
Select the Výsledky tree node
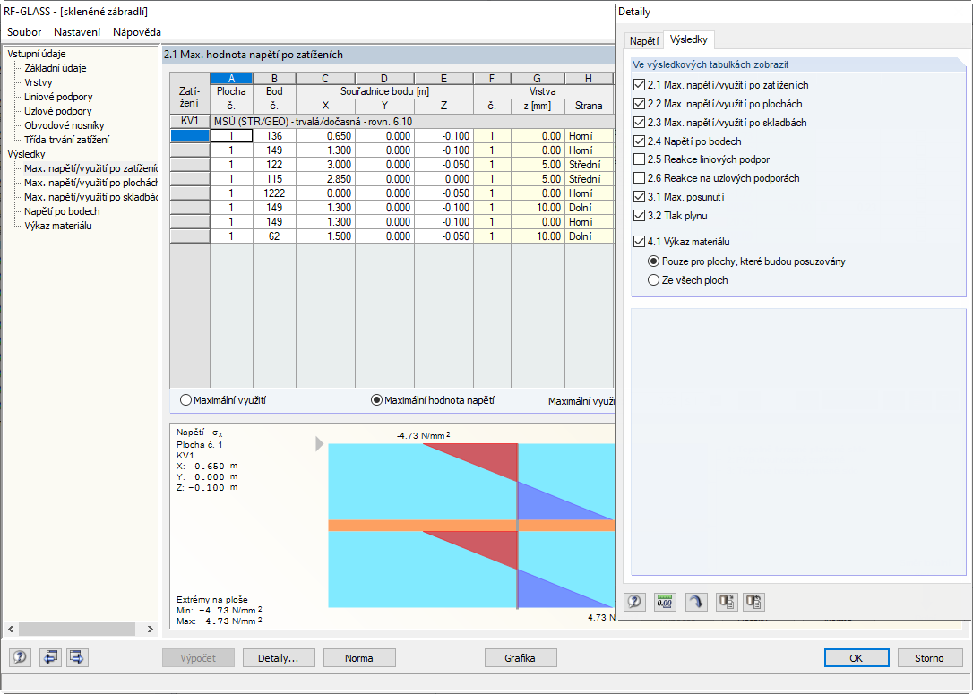click(26, 153)
